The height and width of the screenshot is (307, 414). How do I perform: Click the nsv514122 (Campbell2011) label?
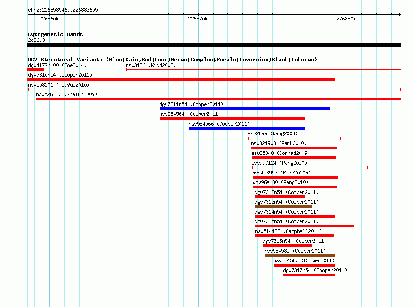pyautogui.click(x=288, y=231)
